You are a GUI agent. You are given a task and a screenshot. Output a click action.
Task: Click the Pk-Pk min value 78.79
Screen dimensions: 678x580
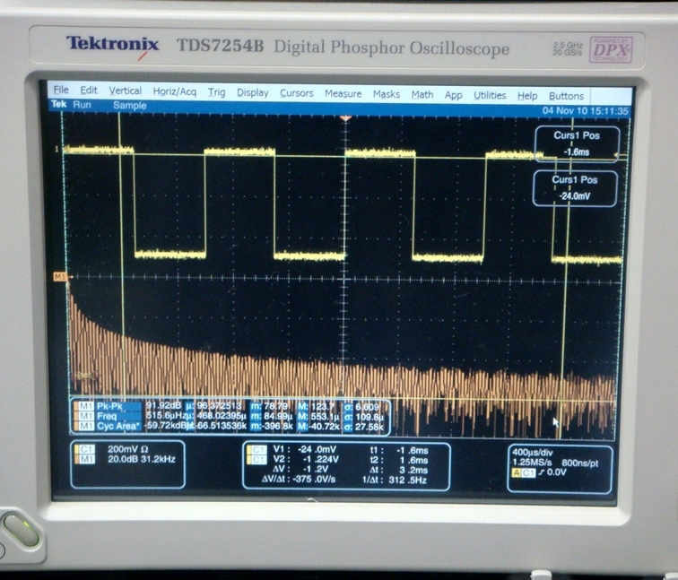pyautogui.click(x=275, y=407)
